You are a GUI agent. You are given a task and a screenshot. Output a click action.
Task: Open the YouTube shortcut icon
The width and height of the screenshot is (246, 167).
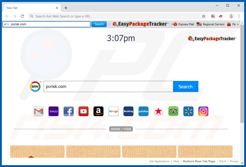coord(83,111)
